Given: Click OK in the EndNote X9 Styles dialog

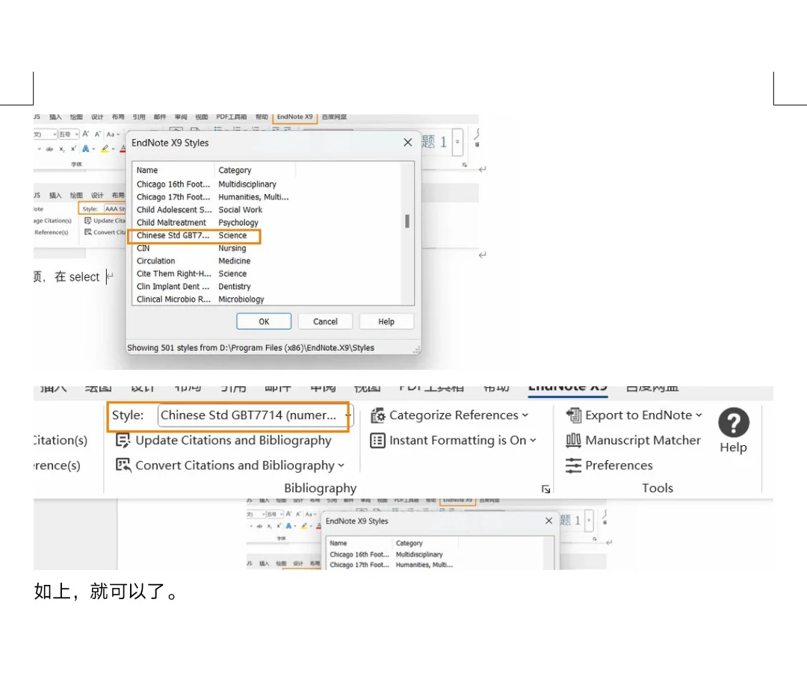Looking at the screenshot, I should tap(264, 322).
